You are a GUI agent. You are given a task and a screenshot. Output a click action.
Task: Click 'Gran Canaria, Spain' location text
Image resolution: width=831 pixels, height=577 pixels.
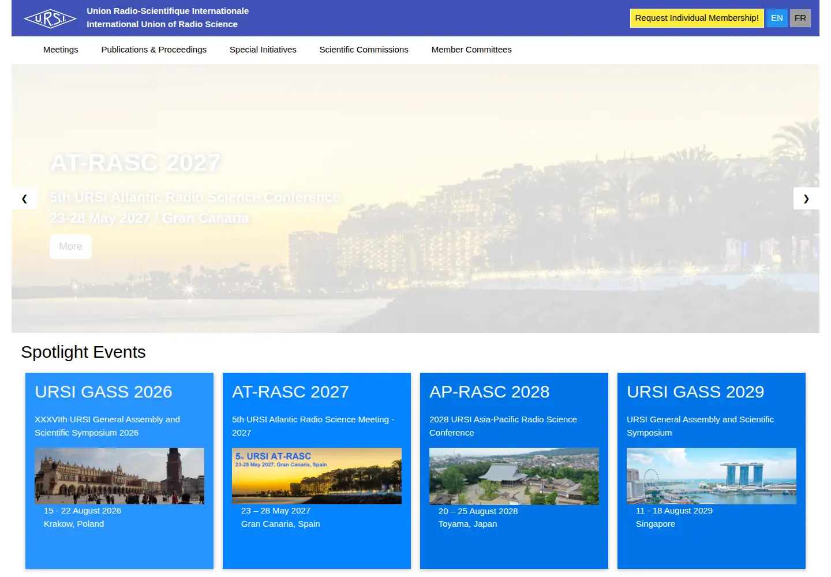point(280,524)
